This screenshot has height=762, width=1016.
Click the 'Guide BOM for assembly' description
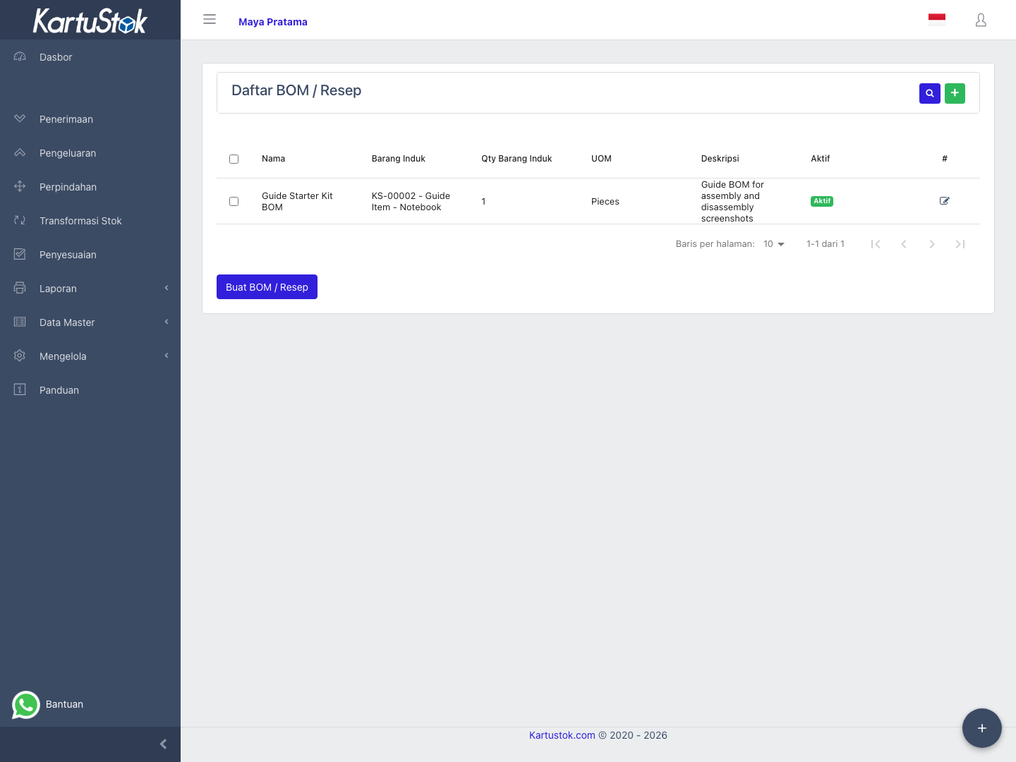(x=732, y=201)
